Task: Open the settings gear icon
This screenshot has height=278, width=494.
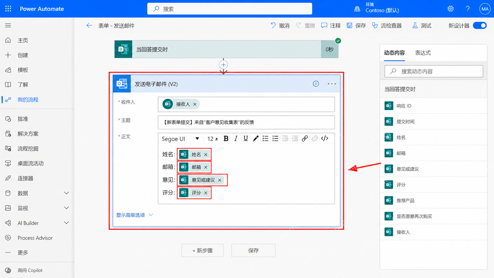Action: click(450, 9)
